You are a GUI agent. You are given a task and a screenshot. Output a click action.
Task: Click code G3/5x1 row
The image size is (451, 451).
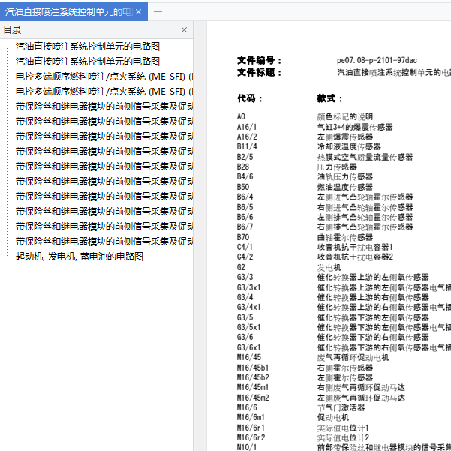[249, 327]
